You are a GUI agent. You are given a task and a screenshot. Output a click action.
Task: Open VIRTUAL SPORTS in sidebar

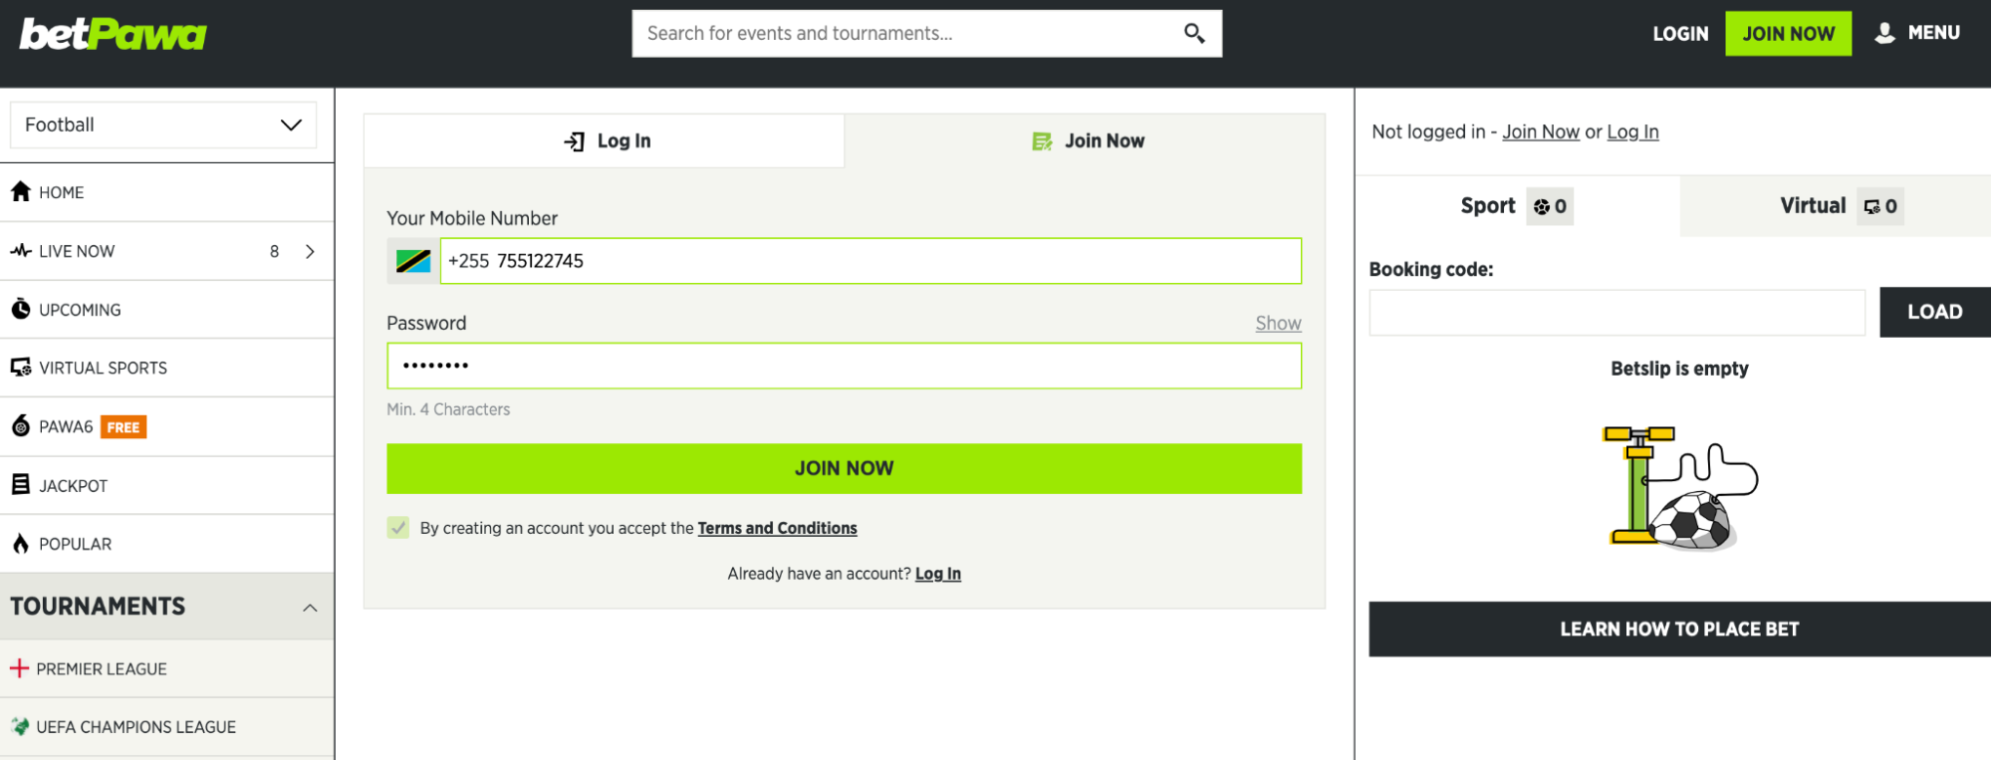(x=167, y=369)
